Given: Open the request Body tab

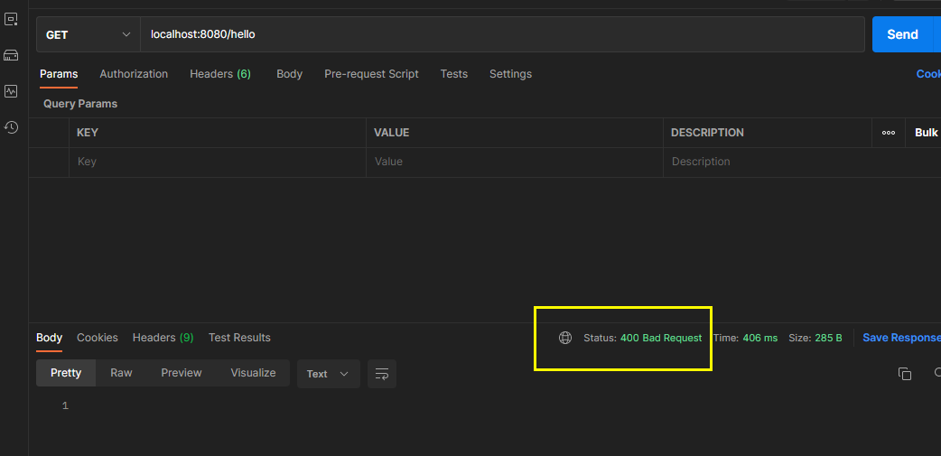Looking at the screenshot, I should coord(289,74).
